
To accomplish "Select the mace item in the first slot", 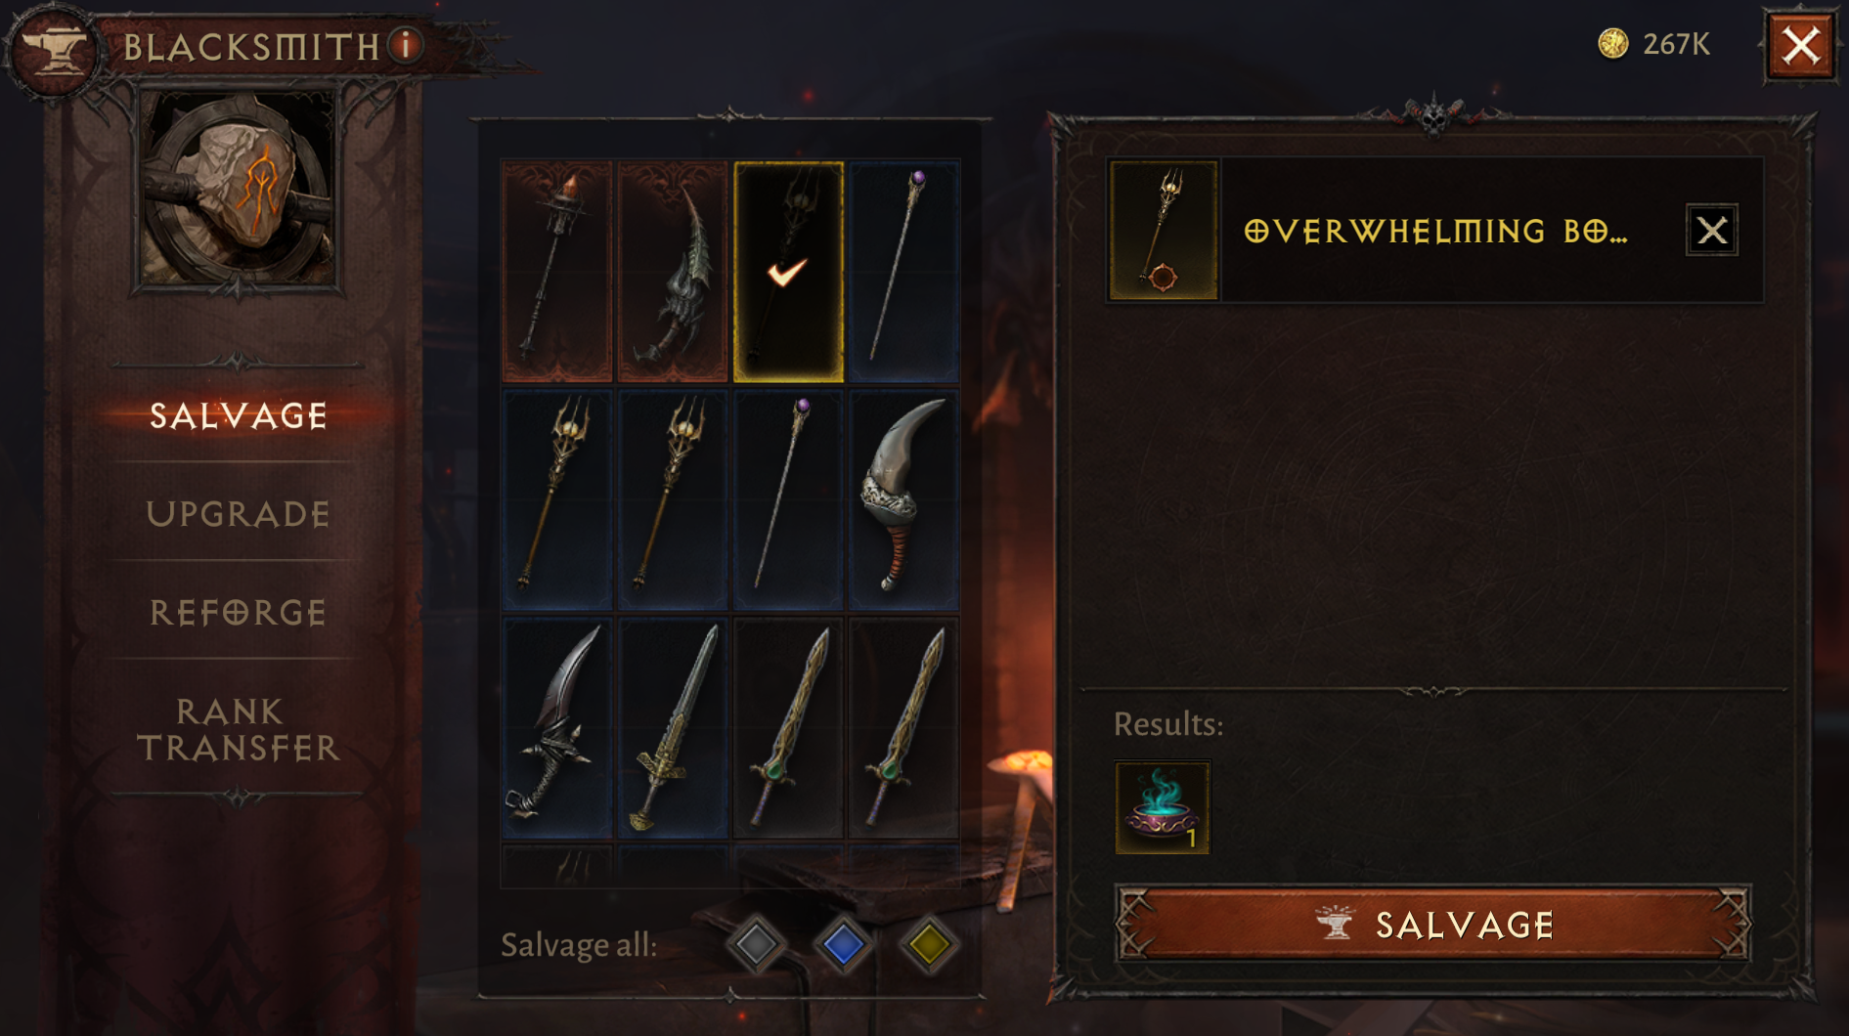I will pos(557,271).
